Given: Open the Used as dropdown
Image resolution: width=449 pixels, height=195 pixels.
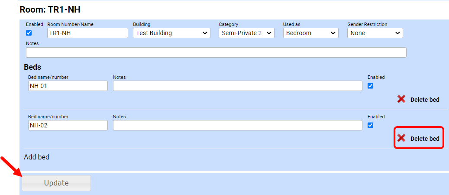Looking at the screenshot, I should click(x=310, y=33).
